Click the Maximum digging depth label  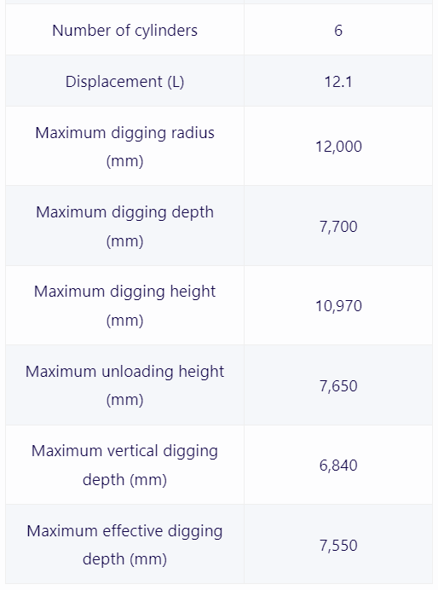tap(124, 226)
